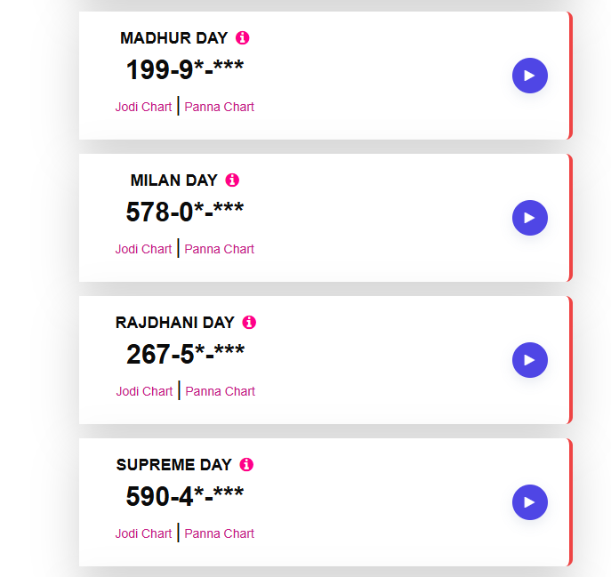Open Panna Chart for MADHUR DAY
Viewport: 611px width, 577px height.
(x=219, y=107)
